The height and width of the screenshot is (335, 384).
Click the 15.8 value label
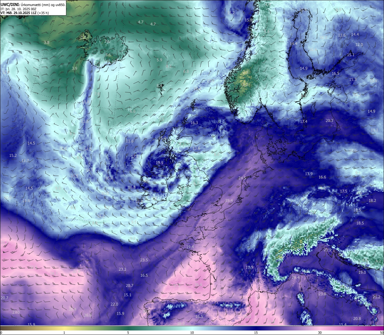point(248,20)
